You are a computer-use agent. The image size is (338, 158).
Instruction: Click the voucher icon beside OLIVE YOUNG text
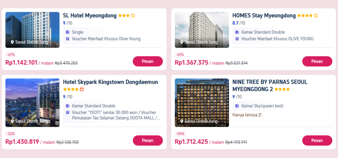237,39
